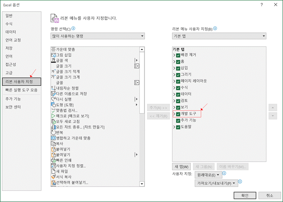Click the 다른 이름으로 저장 icon
Viewport: 283px width, 202px height.
53,94
